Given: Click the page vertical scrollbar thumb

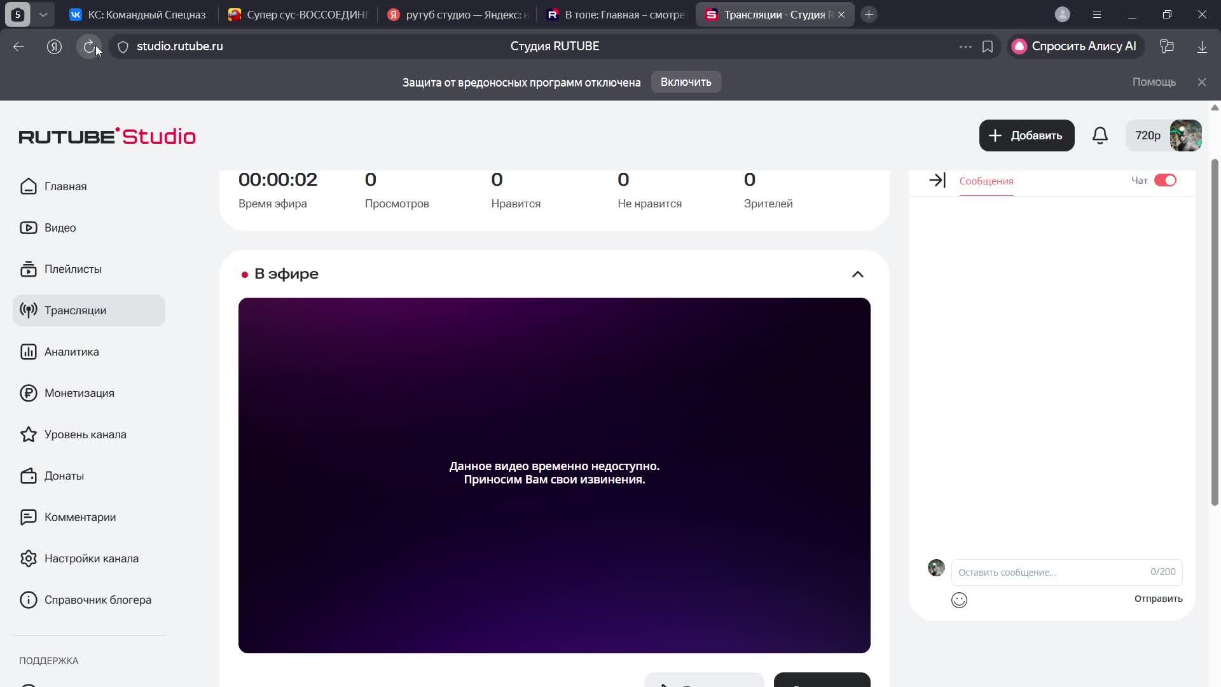Looking at the screenshot, I should click(x=1214, y=331).
